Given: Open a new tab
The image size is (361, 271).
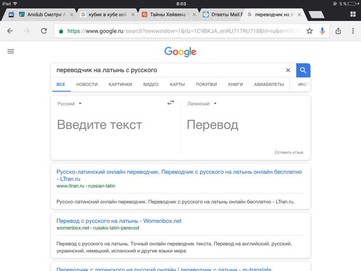Looking at the screenshot, I should tap(317, 15).
